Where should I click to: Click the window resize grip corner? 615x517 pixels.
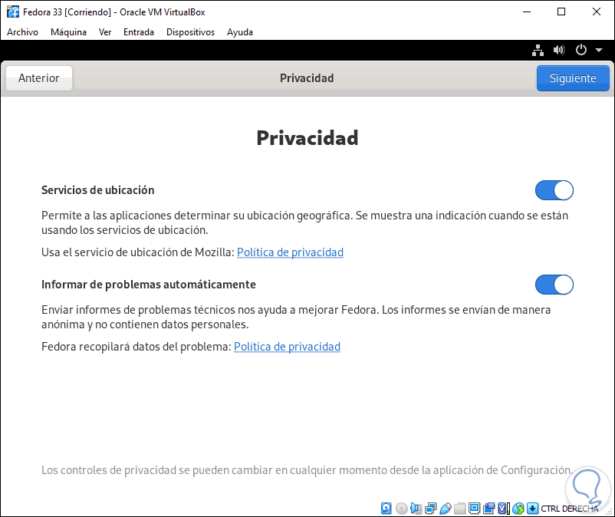click(609, 512)
